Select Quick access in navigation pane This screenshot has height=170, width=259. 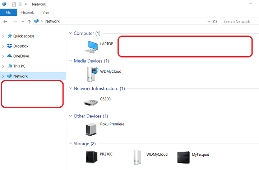click(24, 36)
